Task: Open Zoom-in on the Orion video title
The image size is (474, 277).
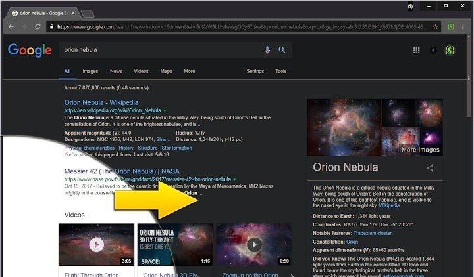Action: point(250,274)
